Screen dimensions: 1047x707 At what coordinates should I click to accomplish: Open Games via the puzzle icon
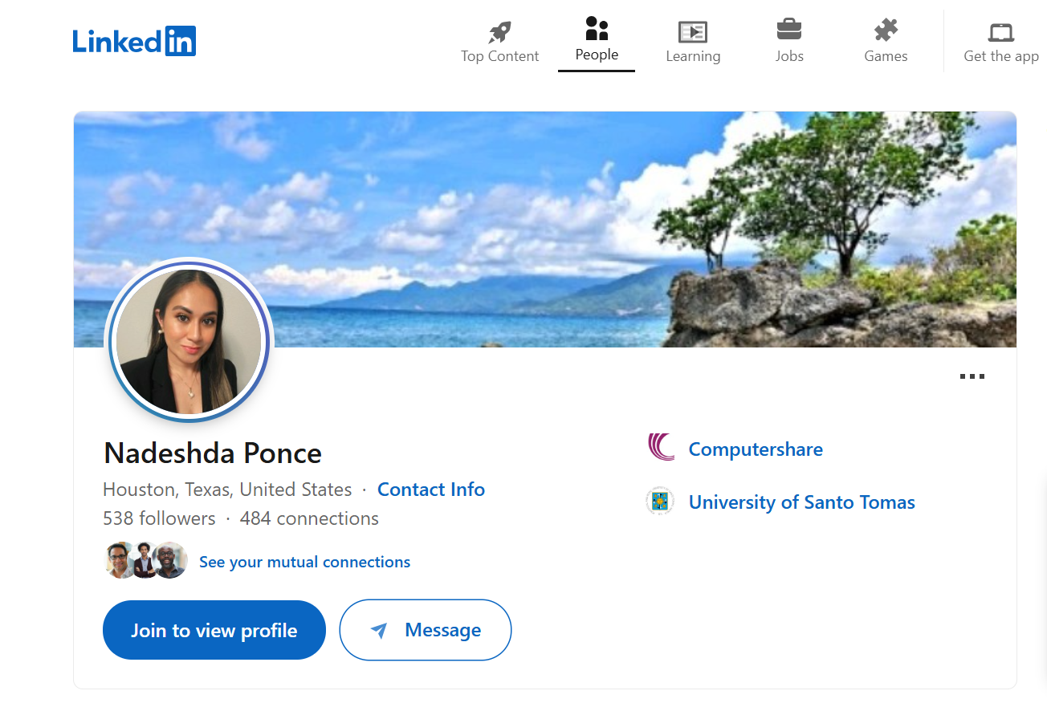(x=886, y=30)
